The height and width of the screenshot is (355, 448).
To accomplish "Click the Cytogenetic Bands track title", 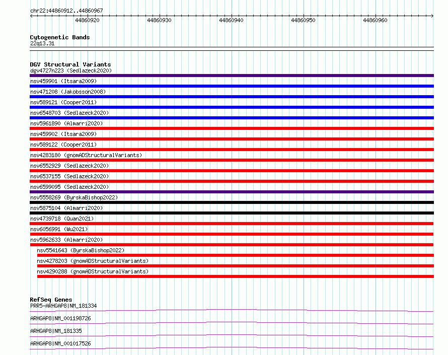I will pos(60,37).
